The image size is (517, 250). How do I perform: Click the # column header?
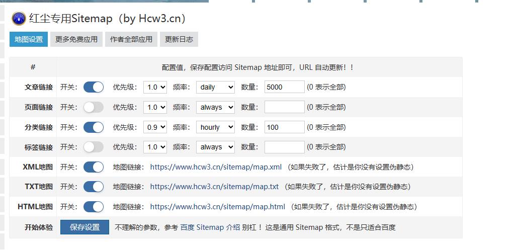(x=33, y=67)
